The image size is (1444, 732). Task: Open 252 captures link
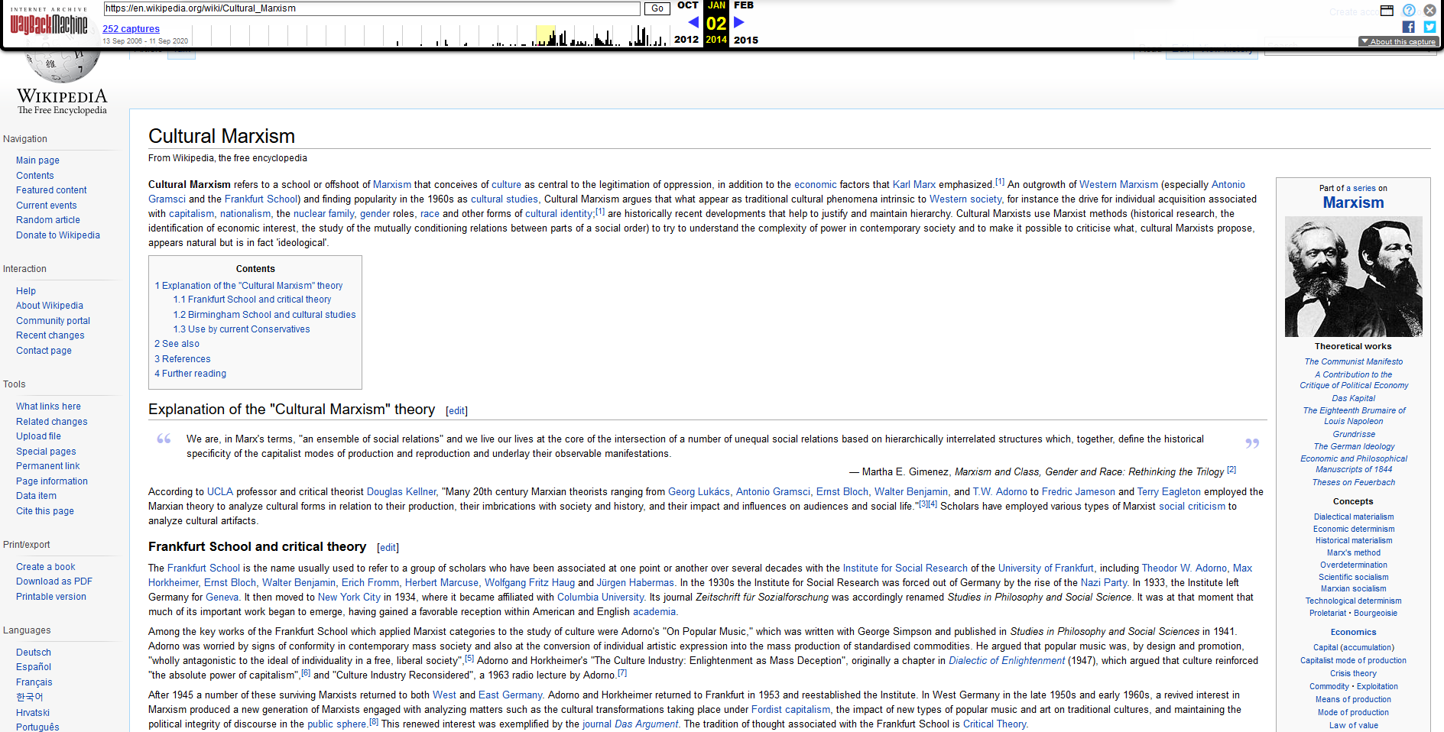click(x=131, y=29)
